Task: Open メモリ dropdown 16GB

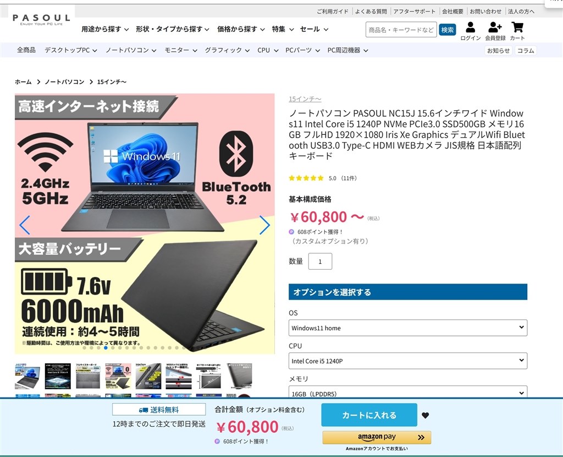Action: [x=408, y=391]
